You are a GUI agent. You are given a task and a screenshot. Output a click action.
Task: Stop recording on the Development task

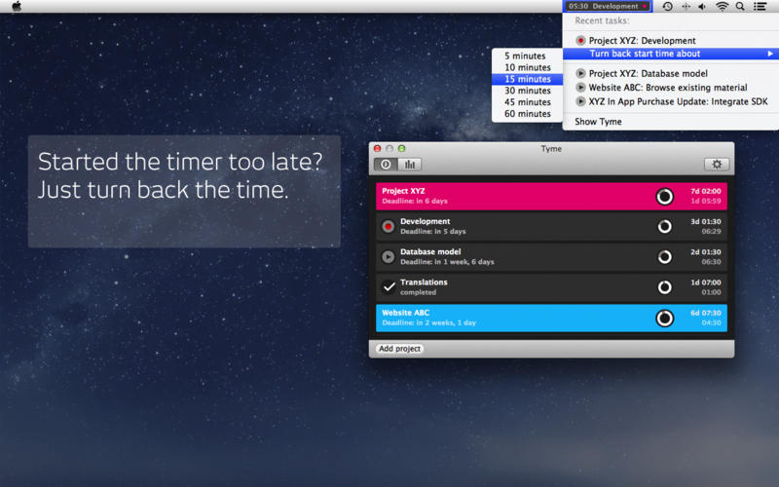point(388,227)
